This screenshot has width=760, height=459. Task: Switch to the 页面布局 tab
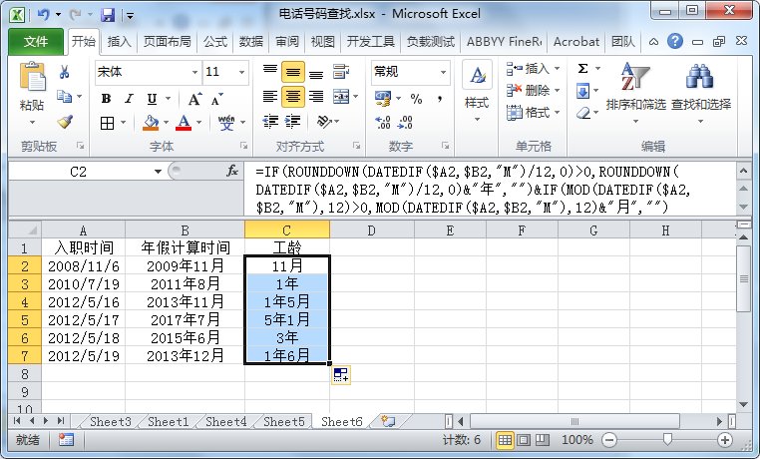tap(168, 42)
